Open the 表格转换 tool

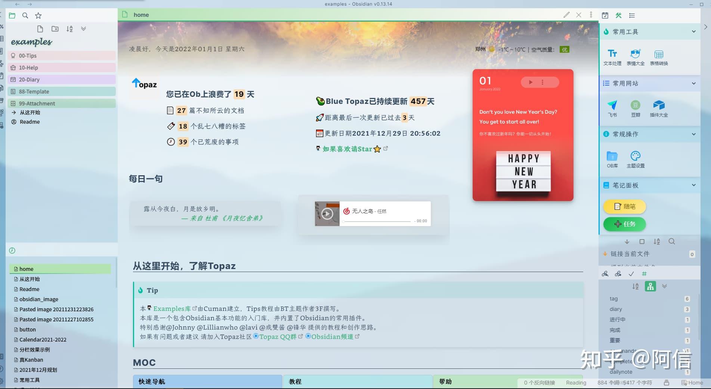pyautogui.click(x=659, y=57)
